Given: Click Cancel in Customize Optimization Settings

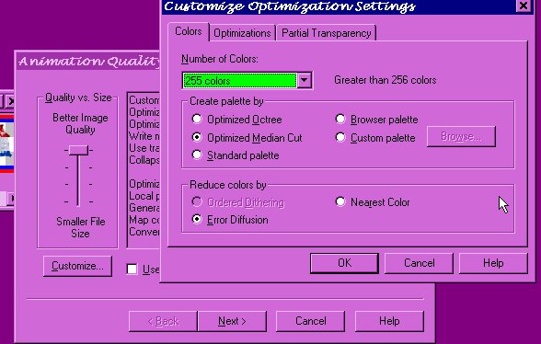Looking at the screenshot, I should click(419, 263).
